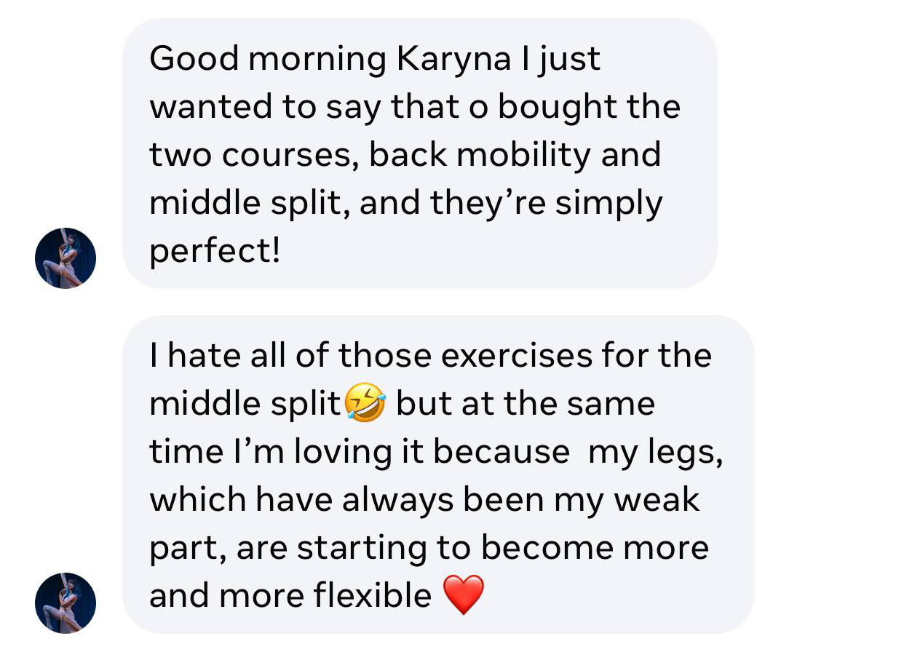Screen dimensions: 904x660
Task: Click the word 'exercises' in second bubble
Action: (518, 356)
